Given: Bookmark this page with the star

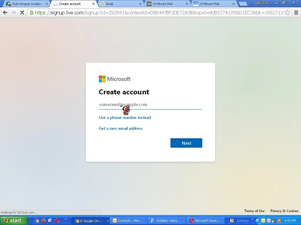Looking at the screenshot, I should [x=287, y=13].
